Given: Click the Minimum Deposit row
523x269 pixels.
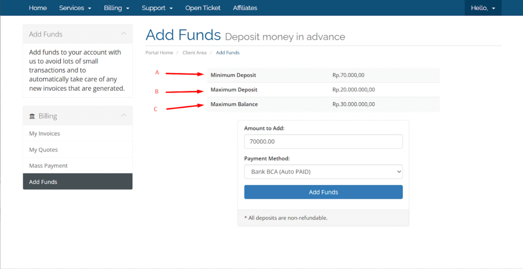Looking at the screenshot, I should pos(323,75).
